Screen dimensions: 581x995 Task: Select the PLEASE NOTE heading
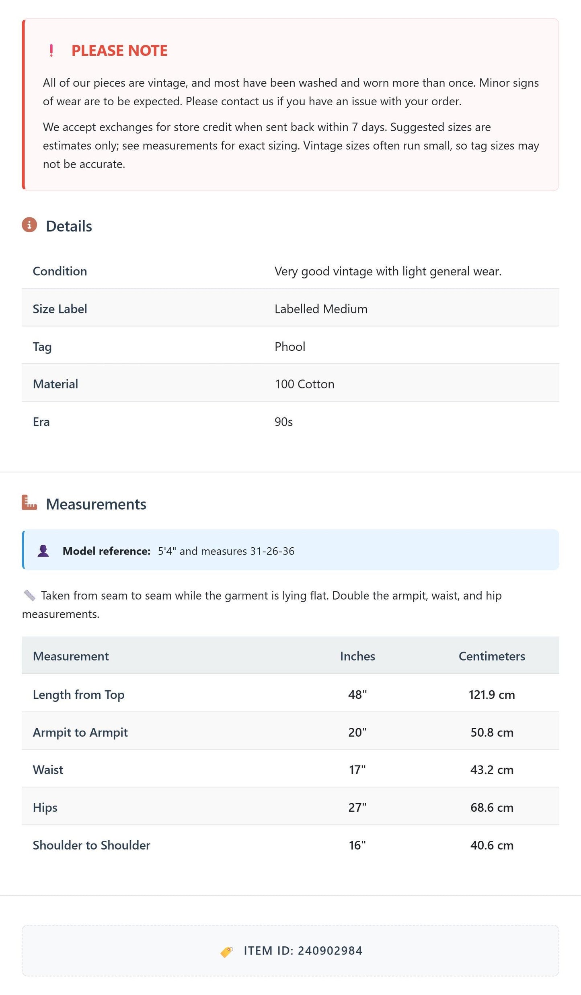pyautogui.click(x=119, y=51)
